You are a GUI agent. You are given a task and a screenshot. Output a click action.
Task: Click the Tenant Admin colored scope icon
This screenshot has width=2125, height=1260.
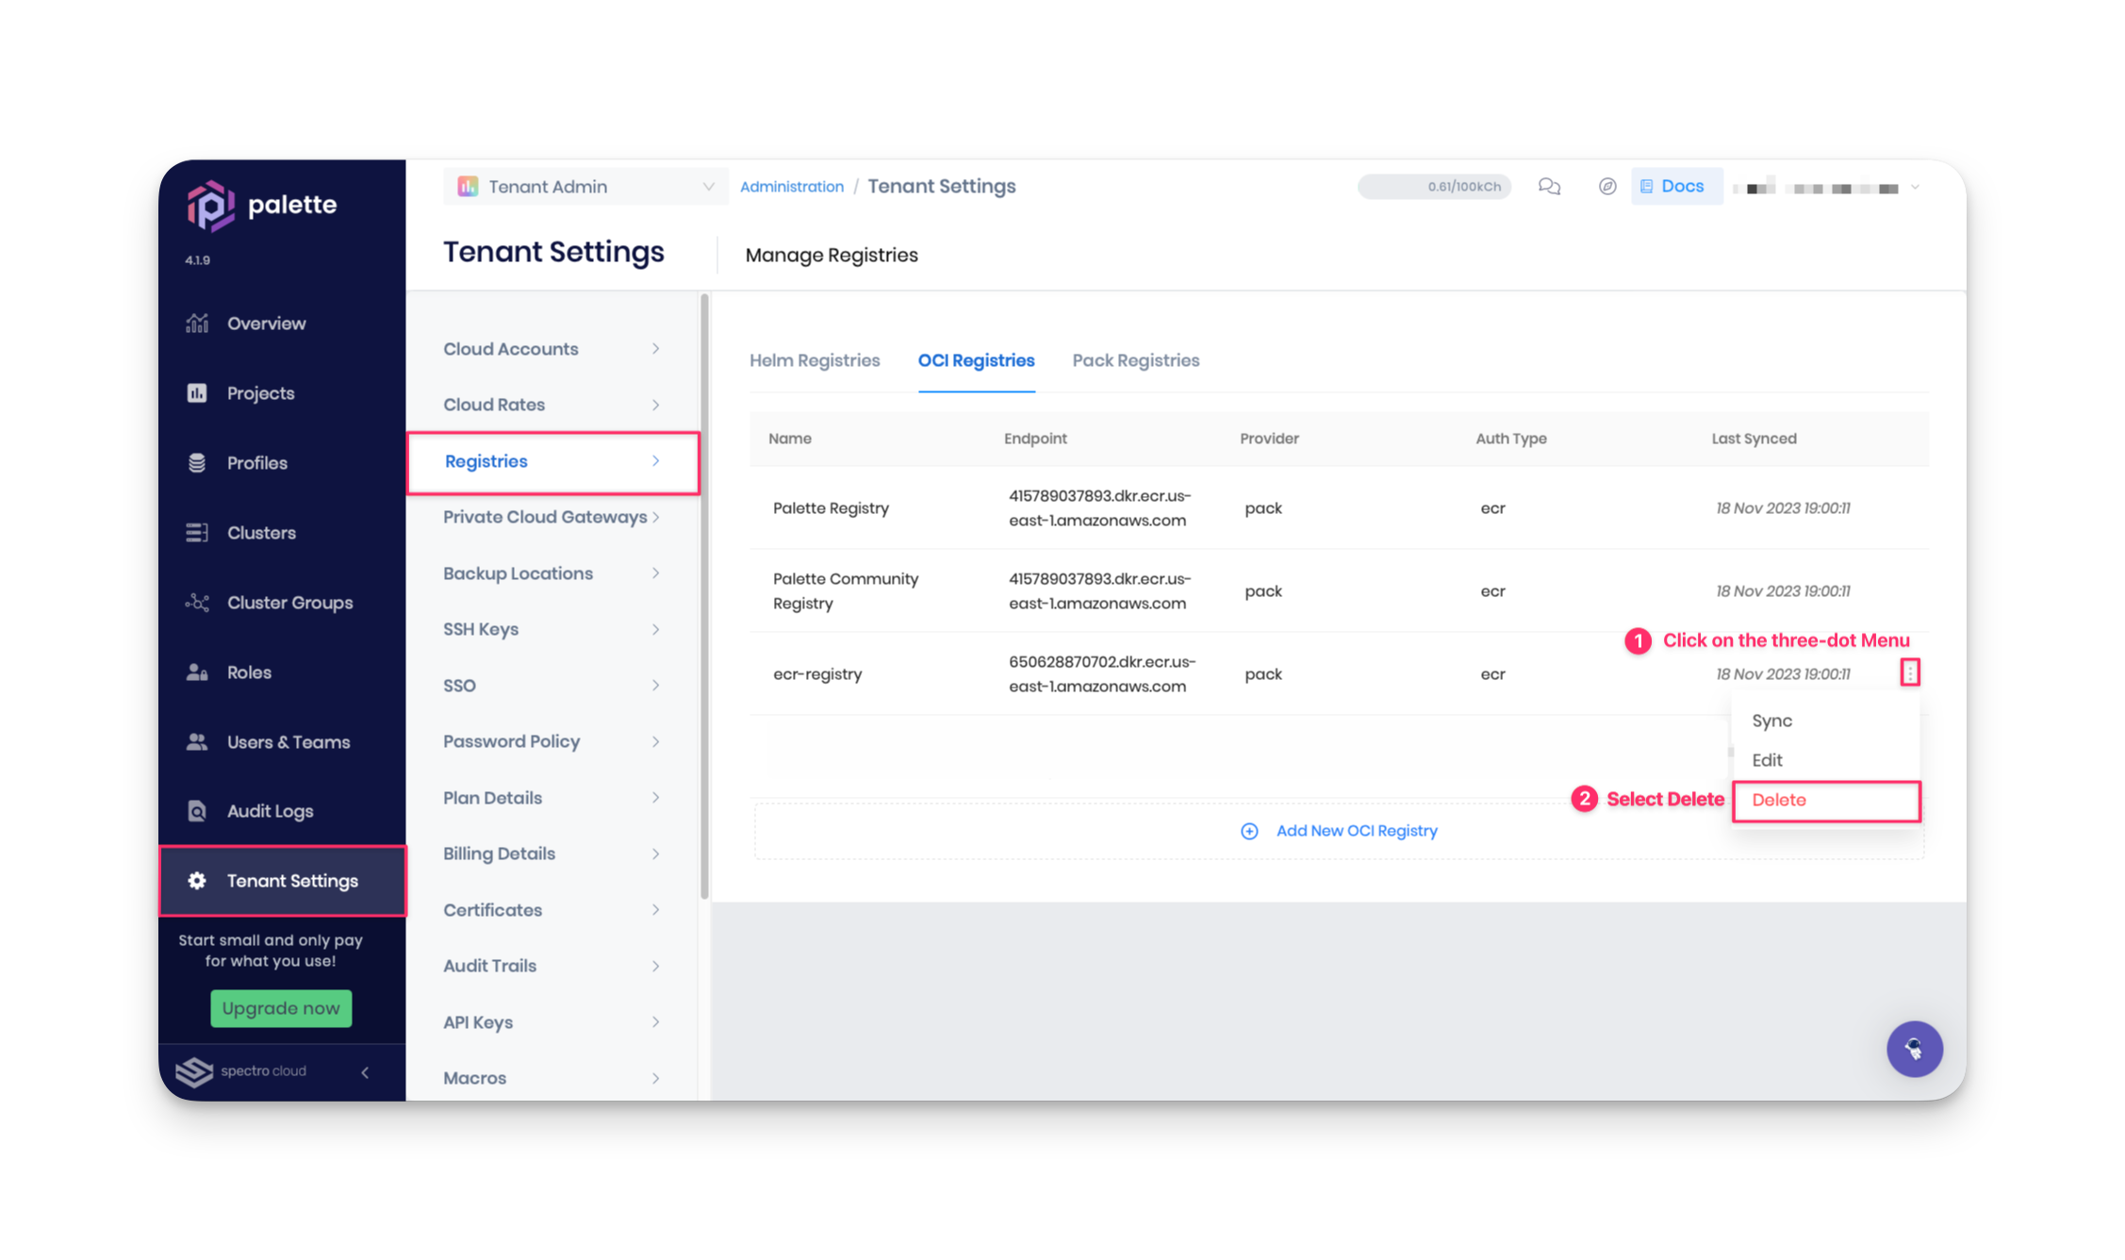[x=468, y=187]
